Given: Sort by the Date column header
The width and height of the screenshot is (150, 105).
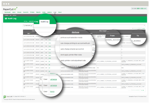Looking at the screenshot, I should (29, 34).
